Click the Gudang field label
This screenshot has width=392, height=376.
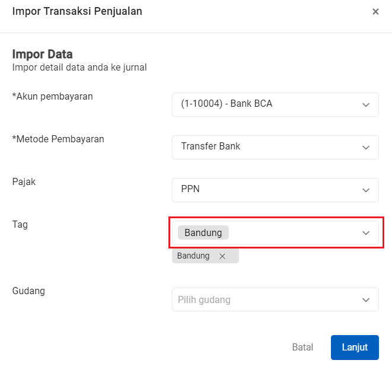tap(28, 291)
